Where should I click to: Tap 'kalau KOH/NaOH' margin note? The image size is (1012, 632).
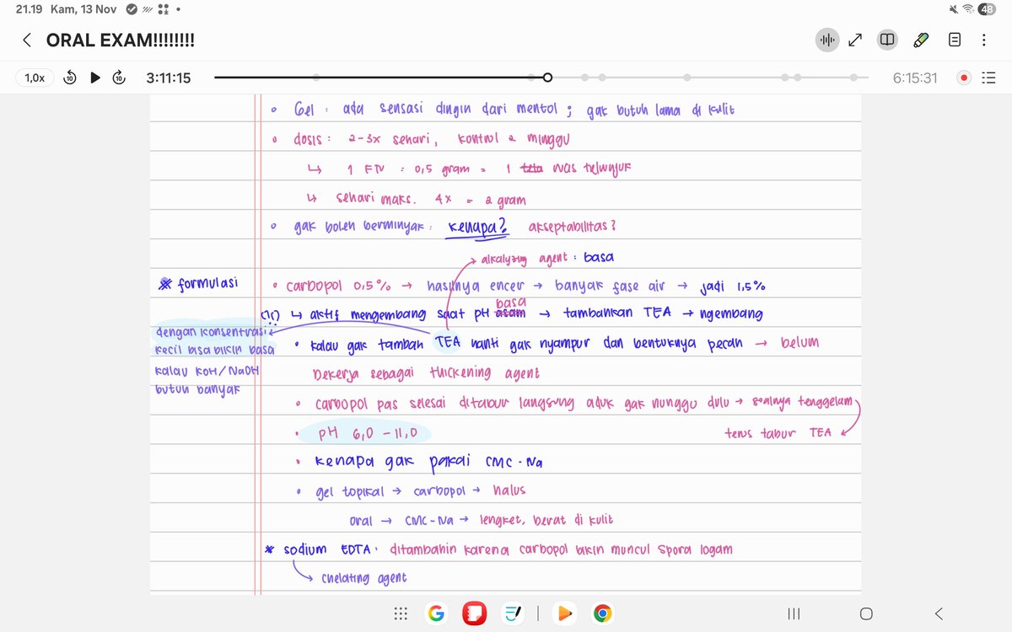pyautogui.click(x=207, y=371)
